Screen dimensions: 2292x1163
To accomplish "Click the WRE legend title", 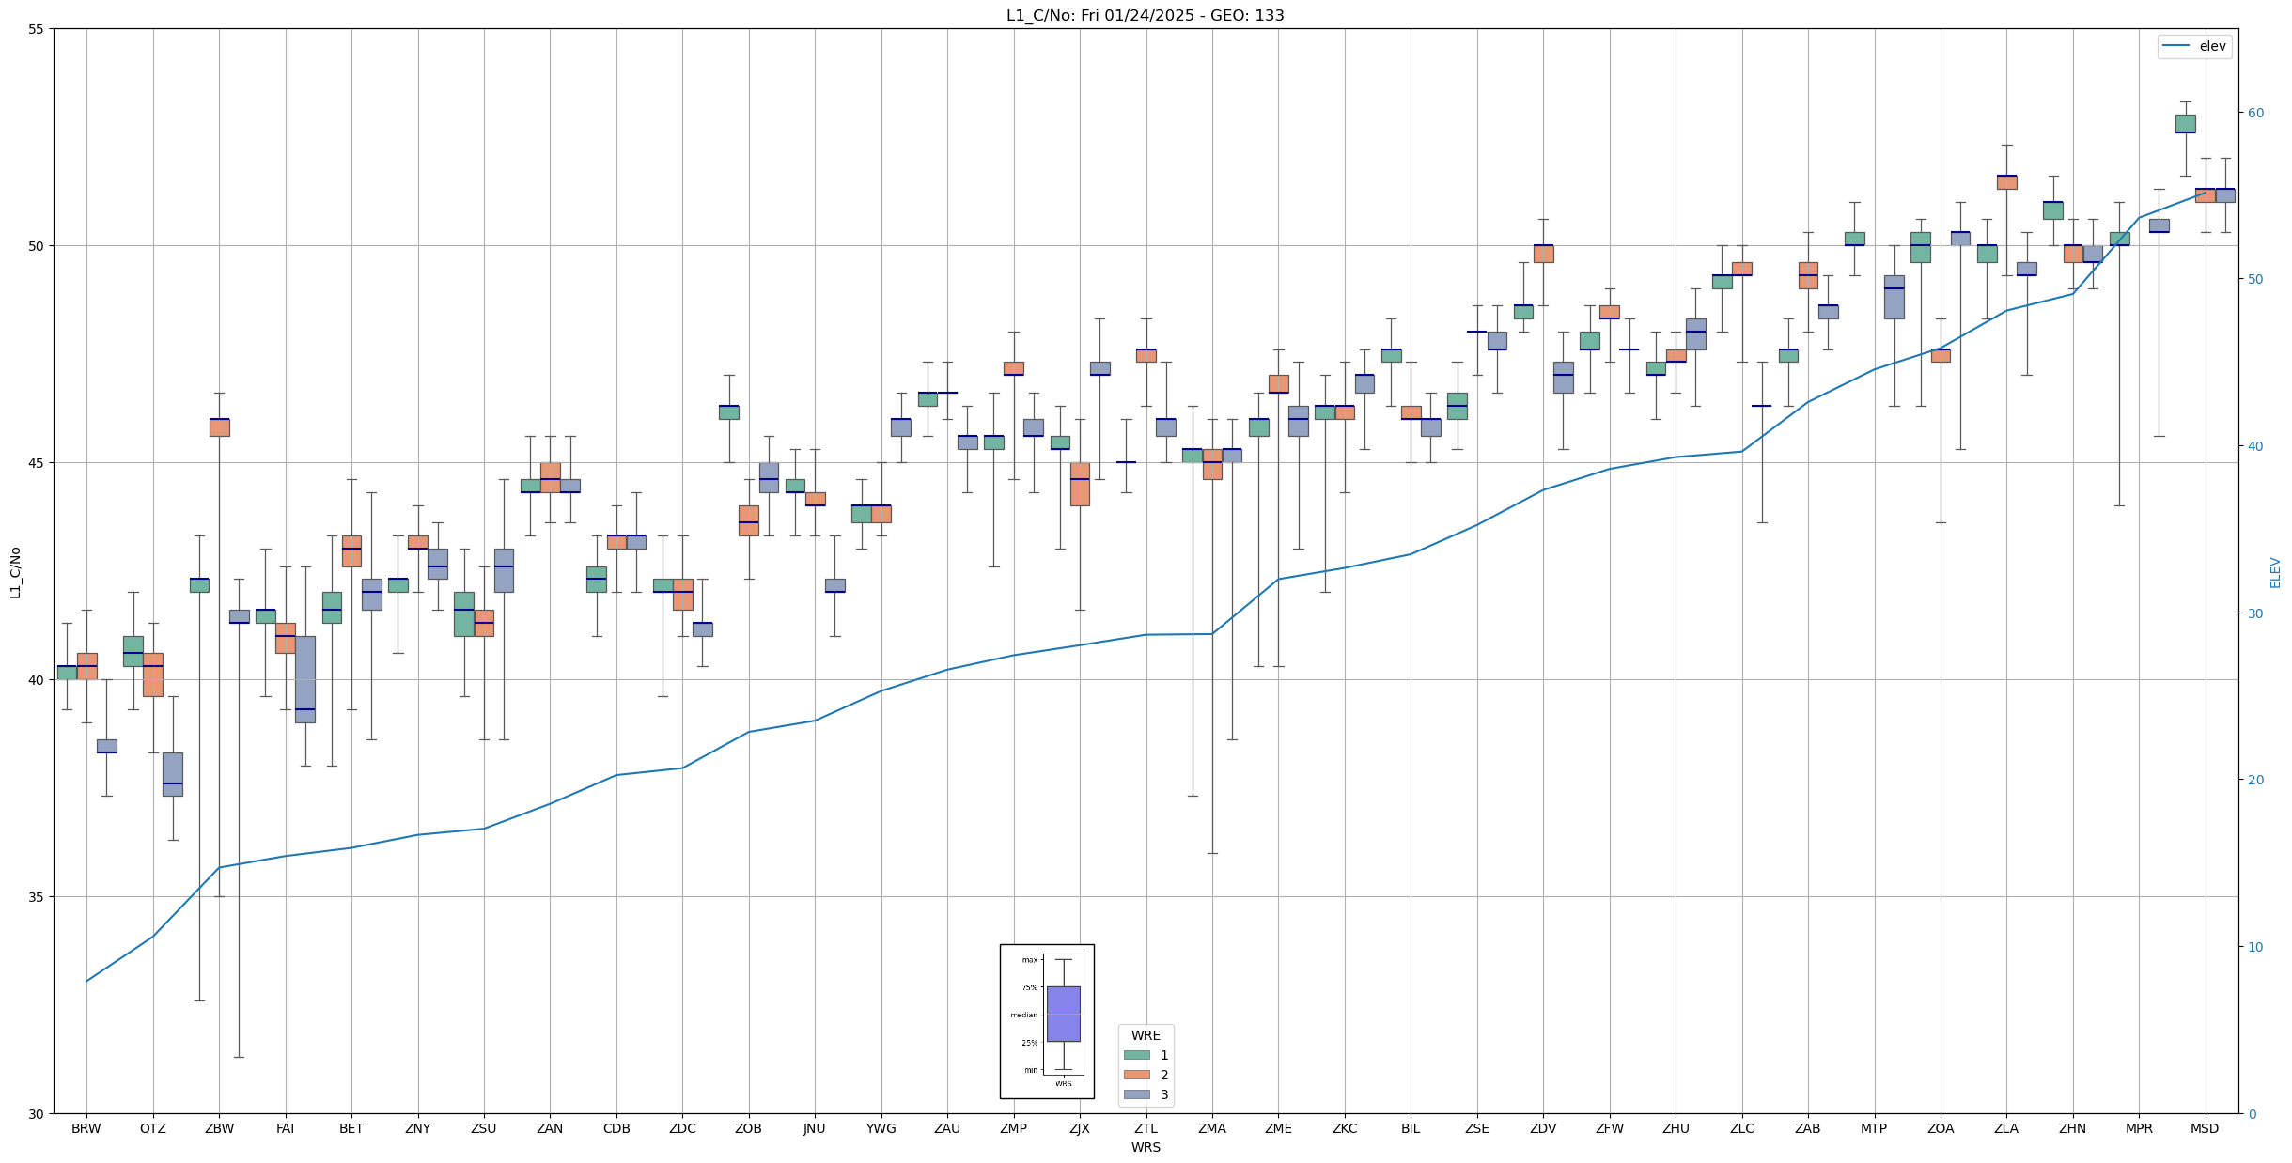I will [x=1145, y=1035].
